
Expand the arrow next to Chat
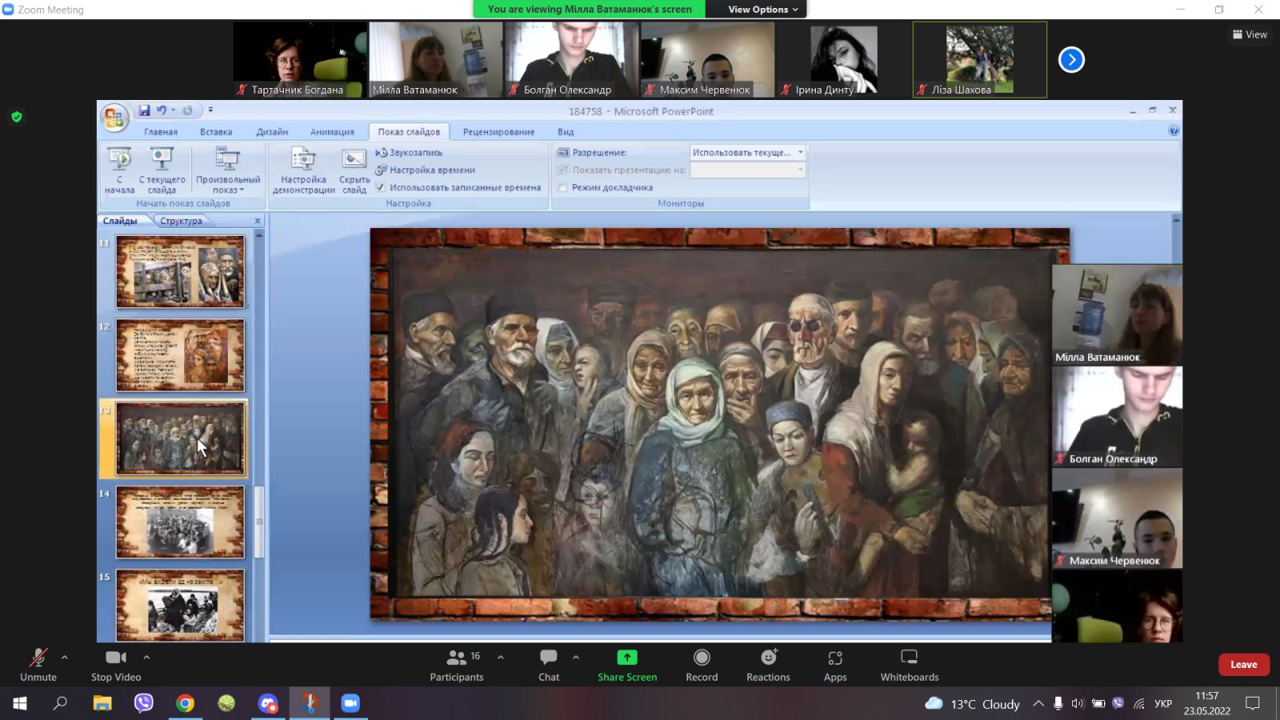576,657
